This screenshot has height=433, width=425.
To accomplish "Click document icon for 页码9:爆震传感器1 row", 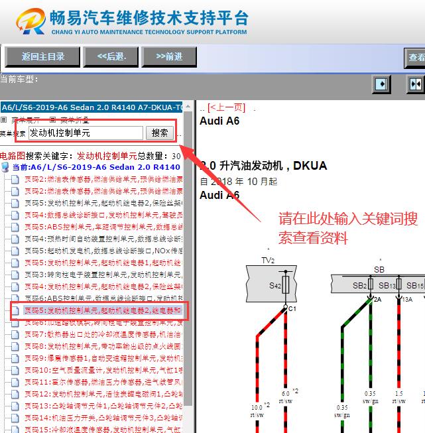I will [x=15, y=359].
